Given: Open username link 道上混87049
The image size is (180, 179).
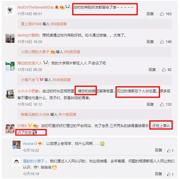Looking at the screenshot, I should (31, 24).
